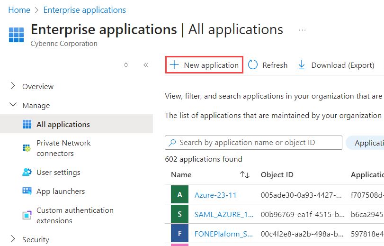The image size is (384, 246).
Task: Open the ellipsis more options menu
Action: click(x=302, y=30)
